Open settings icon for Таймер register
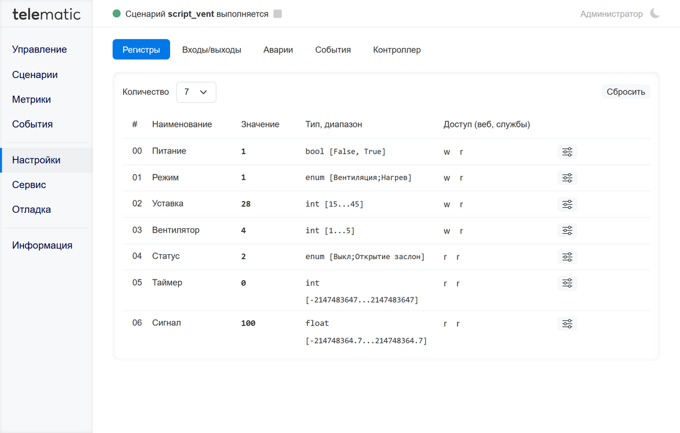The height and width of the screenshot is (433, 680). click(x=567, y=283)
